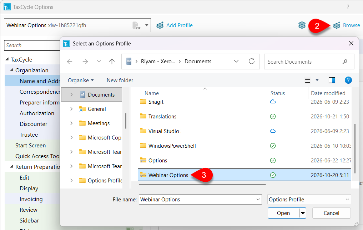The width and height of the screenshot is (363, 230).
Task: Click the Open button
Action: click(x=283, y=213)
